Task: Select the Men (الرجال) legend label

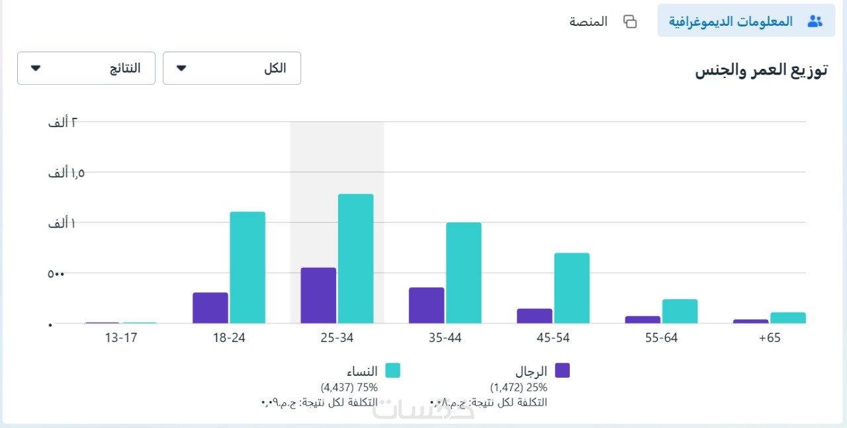Action: (531, 371)
